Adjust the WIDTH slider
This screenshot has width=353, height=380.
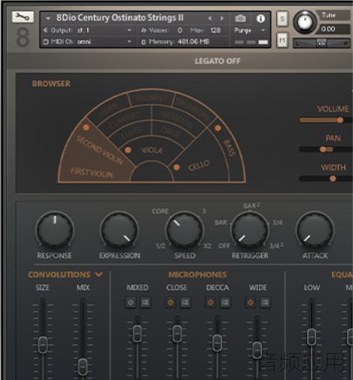pos(326,178)
